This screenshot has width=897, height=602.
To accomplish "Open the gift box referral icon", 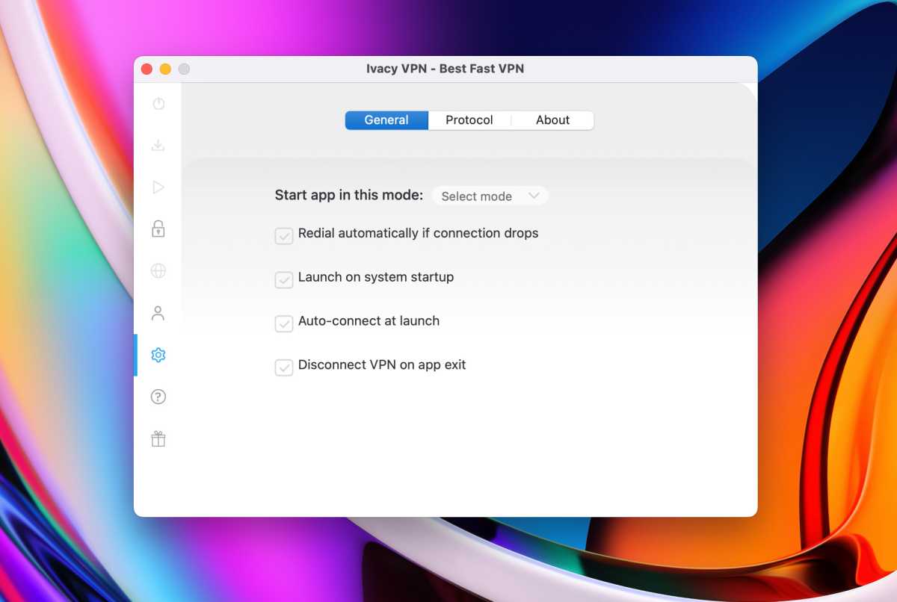I will (158, 439).
